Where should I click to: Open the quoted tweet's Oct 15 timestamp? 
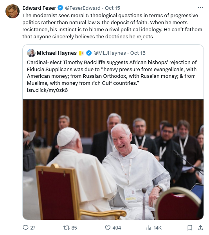point(138,53)
